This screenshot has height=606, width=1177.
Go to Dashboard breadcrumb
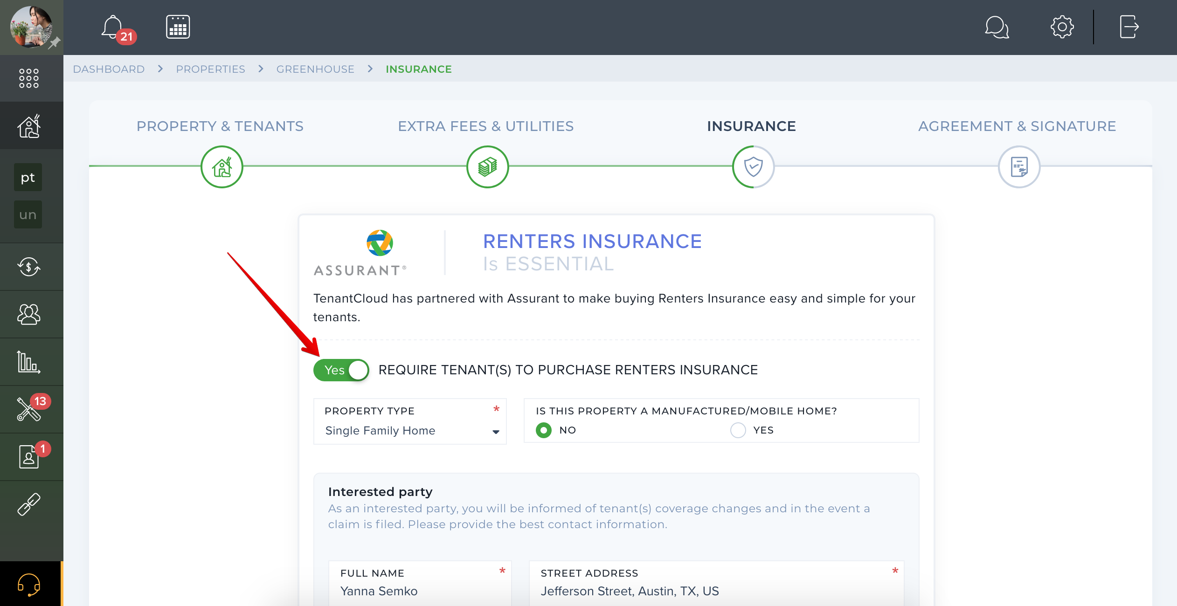pyautogui.click(x=109, y=69)
